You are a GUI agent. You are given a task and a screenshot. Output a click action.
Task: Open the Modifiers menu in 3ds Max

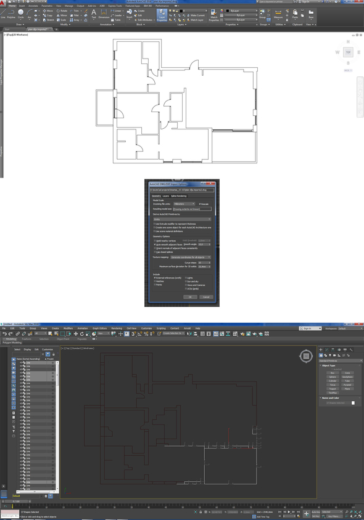pos(68,328)
